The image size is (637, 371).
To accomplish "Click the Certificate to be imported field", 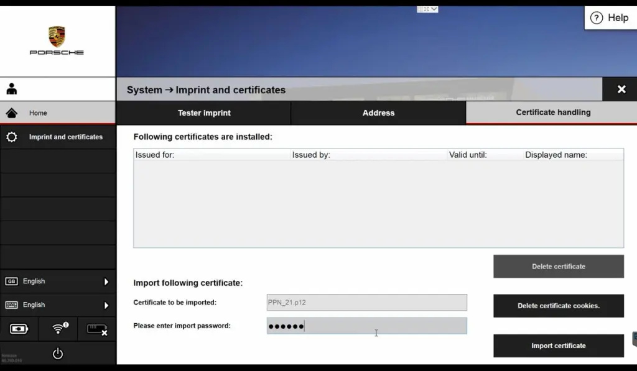I will (x=366, y=303).
